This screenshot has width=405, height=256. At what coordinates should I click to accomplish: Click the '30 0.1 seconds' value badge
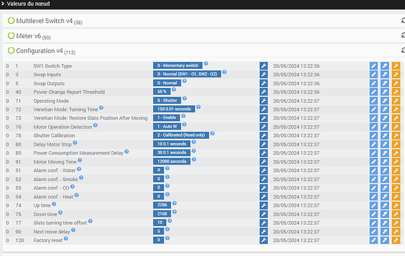[x=172, y=153]
